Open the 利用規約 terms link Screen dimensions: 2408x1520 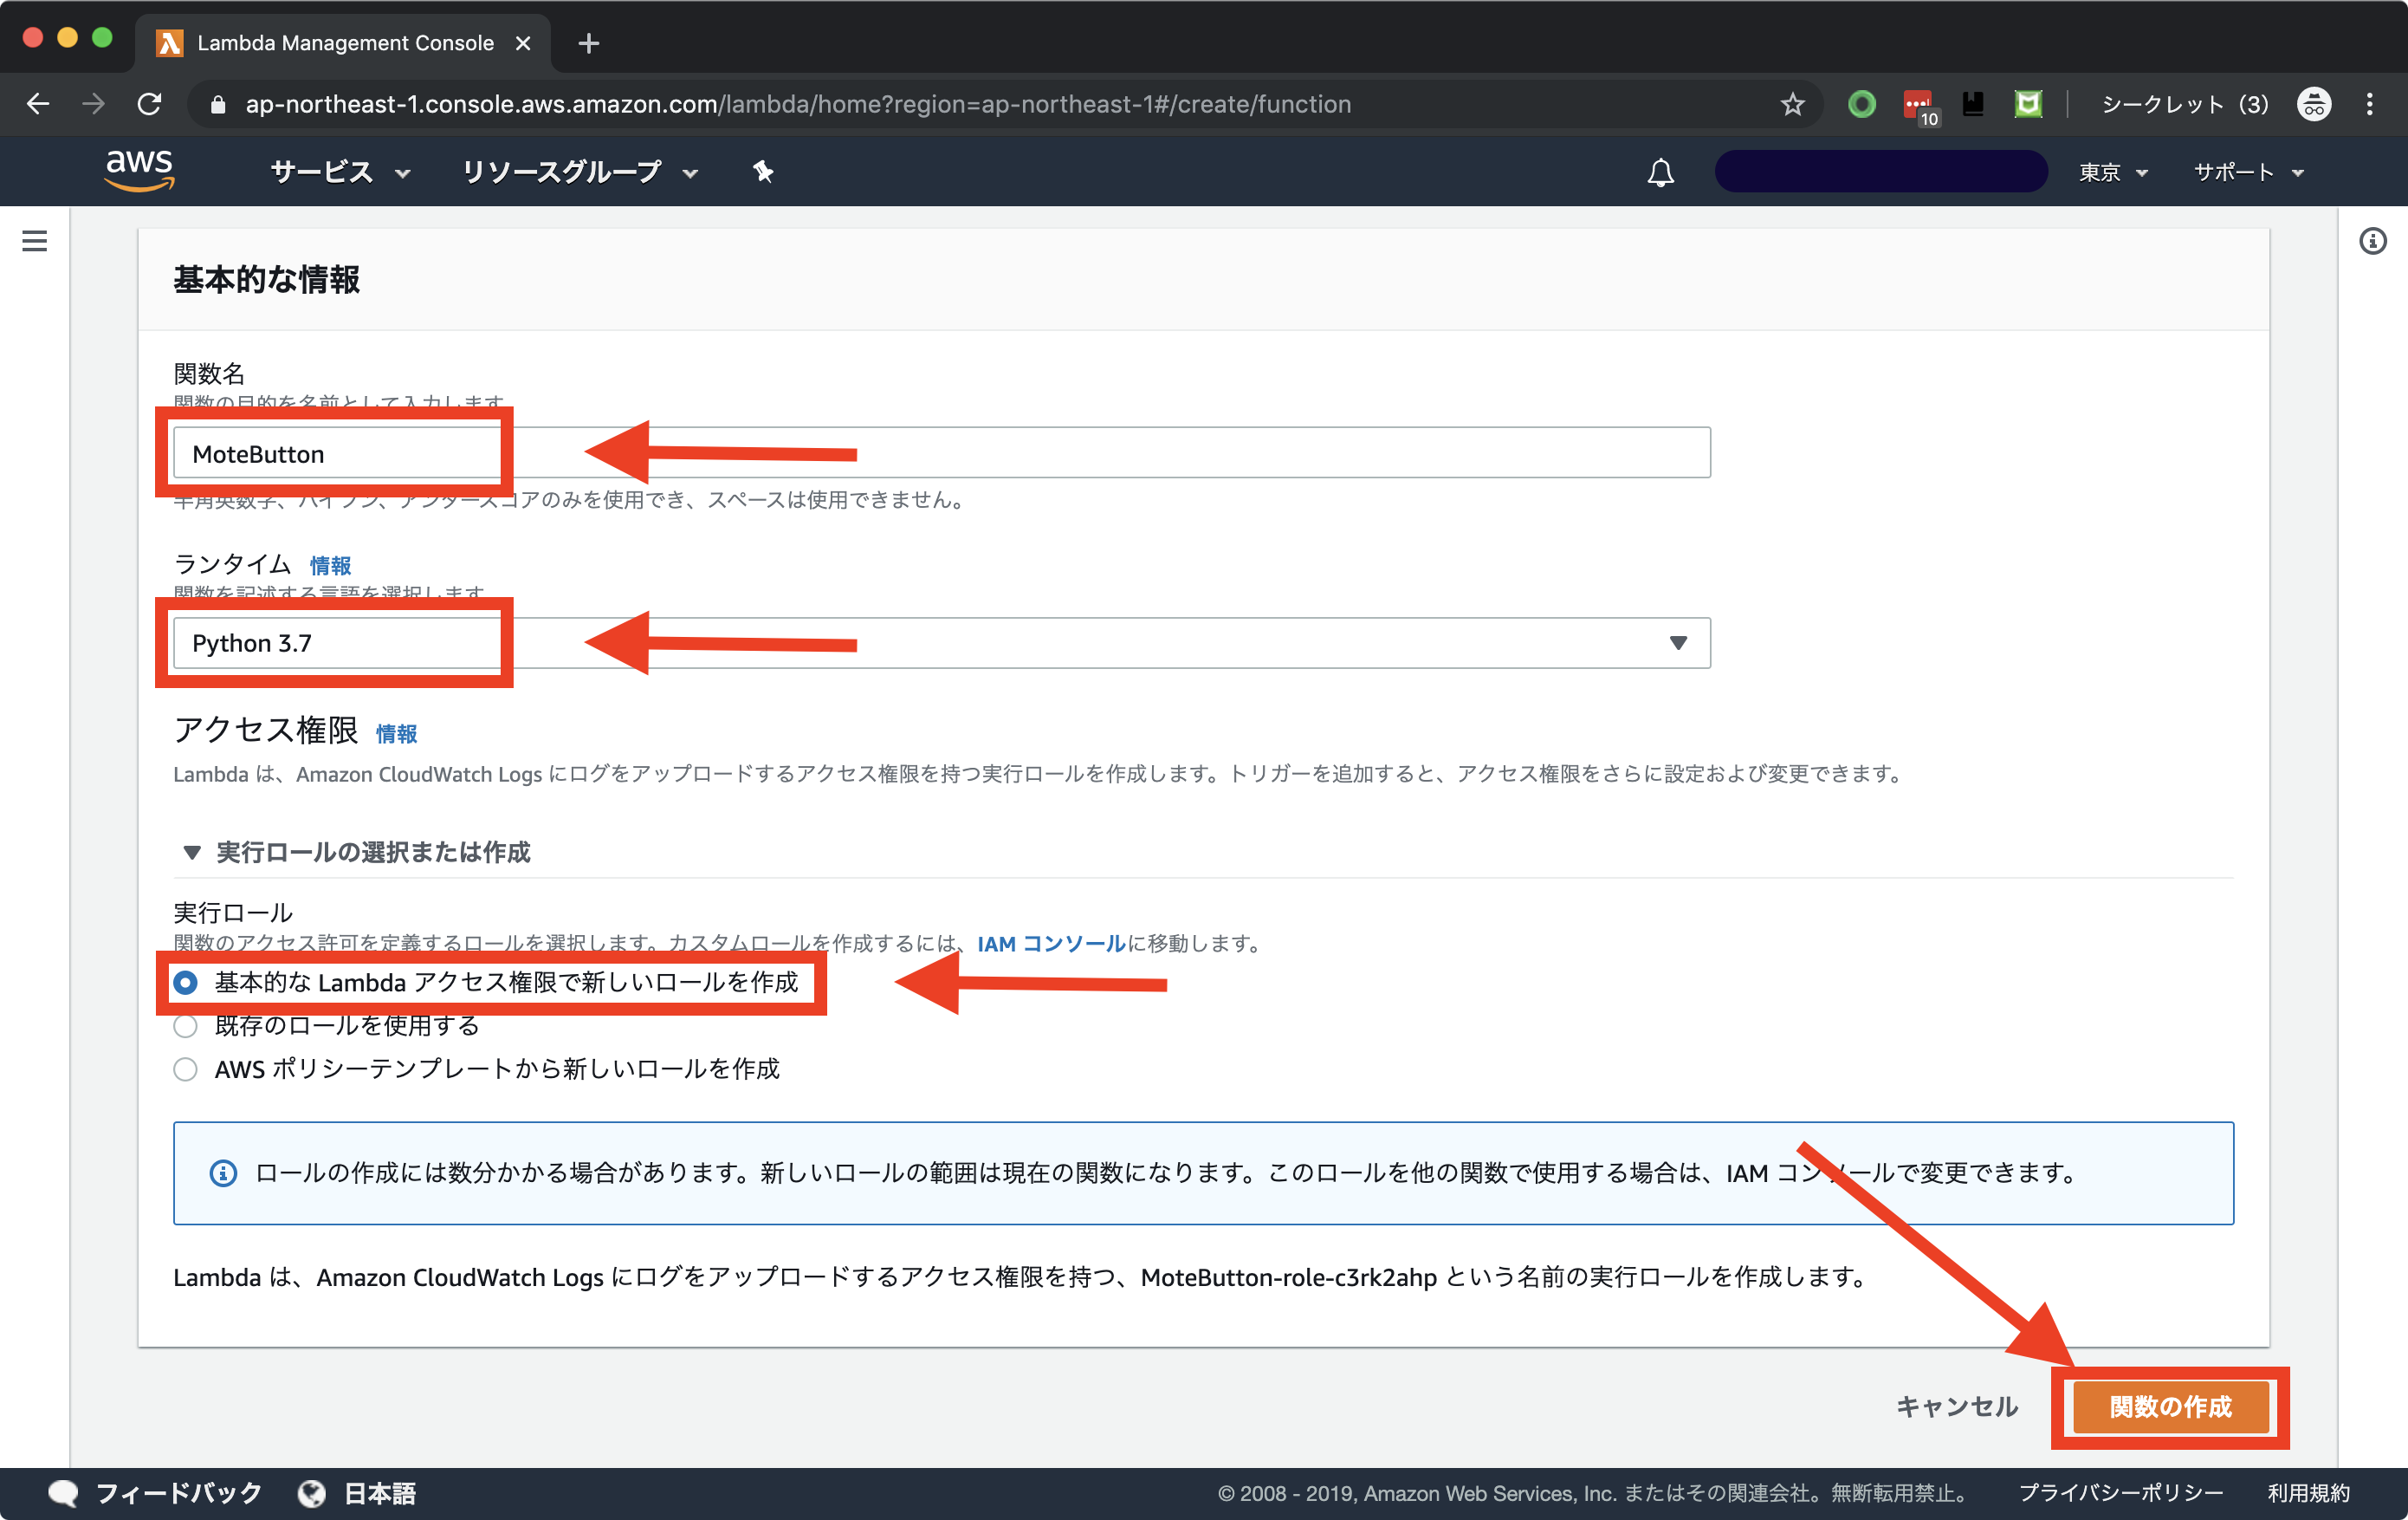(2308, 1493)
